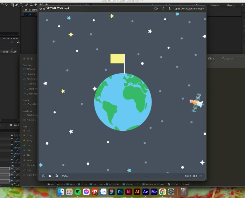The width and height of the screenshot is (245, 198).
Task: Open the Finder action menu dropdown
Action: tap(211, 59)
